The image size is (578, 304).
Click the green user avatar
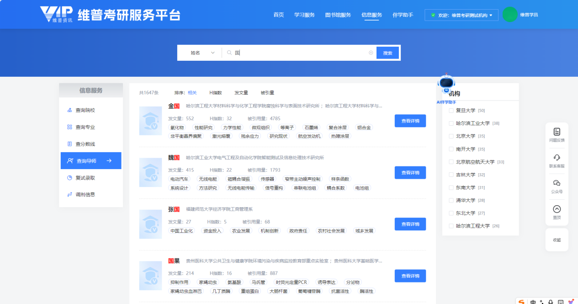[509, 15]
